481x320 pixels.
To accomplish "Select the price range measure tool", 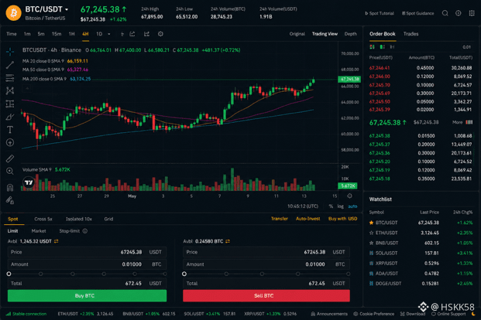I will (x=10, y=104).
